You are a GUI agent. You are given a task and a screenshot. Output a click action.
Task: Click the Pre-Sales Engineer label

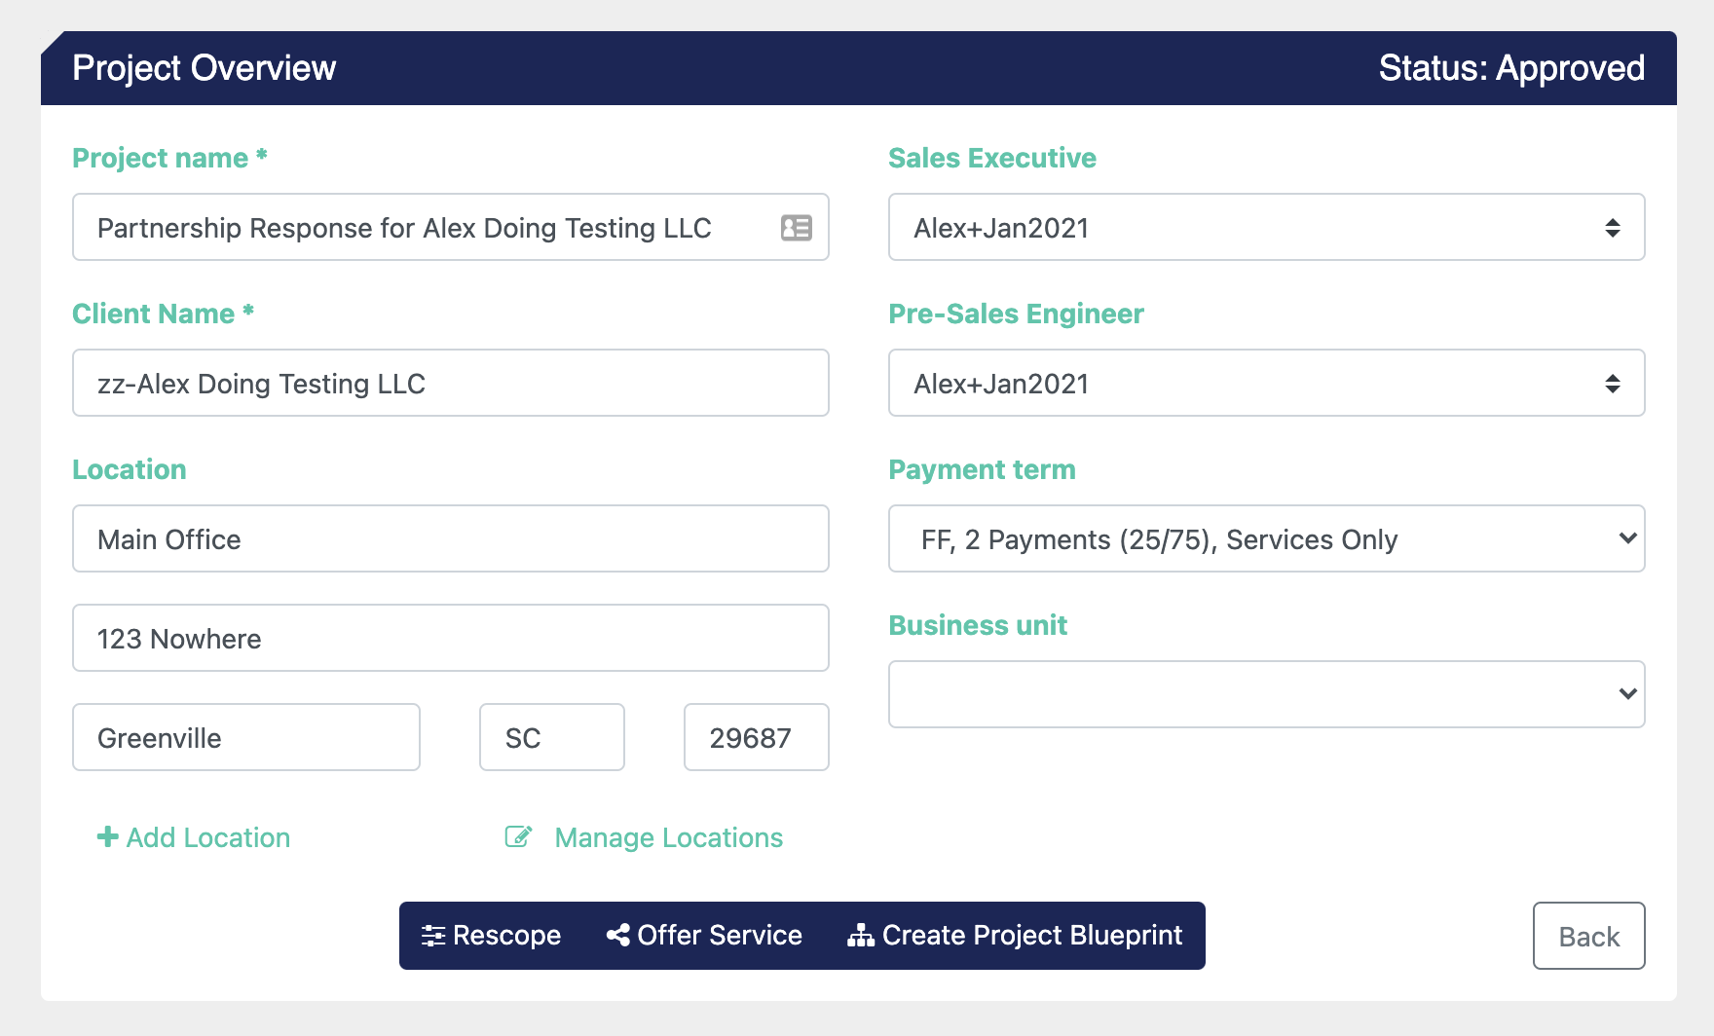click(x=1016, y=314)
